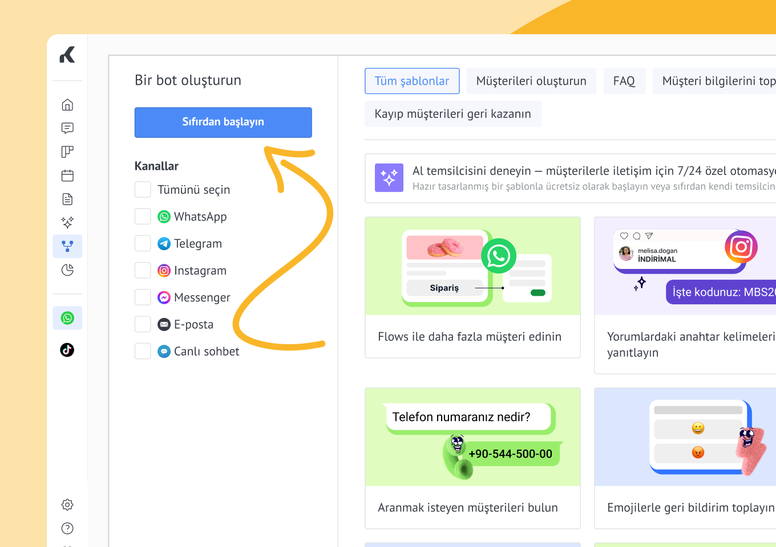Toggle the Canlı sohbet checkbox
This screenshot has height=547, width=776.
tap(143, 351)
